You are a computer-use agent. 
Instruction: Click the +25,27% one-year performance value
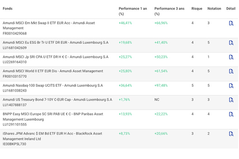(125, 57)
